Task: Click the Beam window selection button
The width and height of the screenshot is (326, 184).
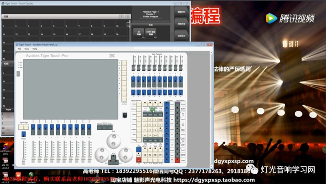Action: coord(139,135)
